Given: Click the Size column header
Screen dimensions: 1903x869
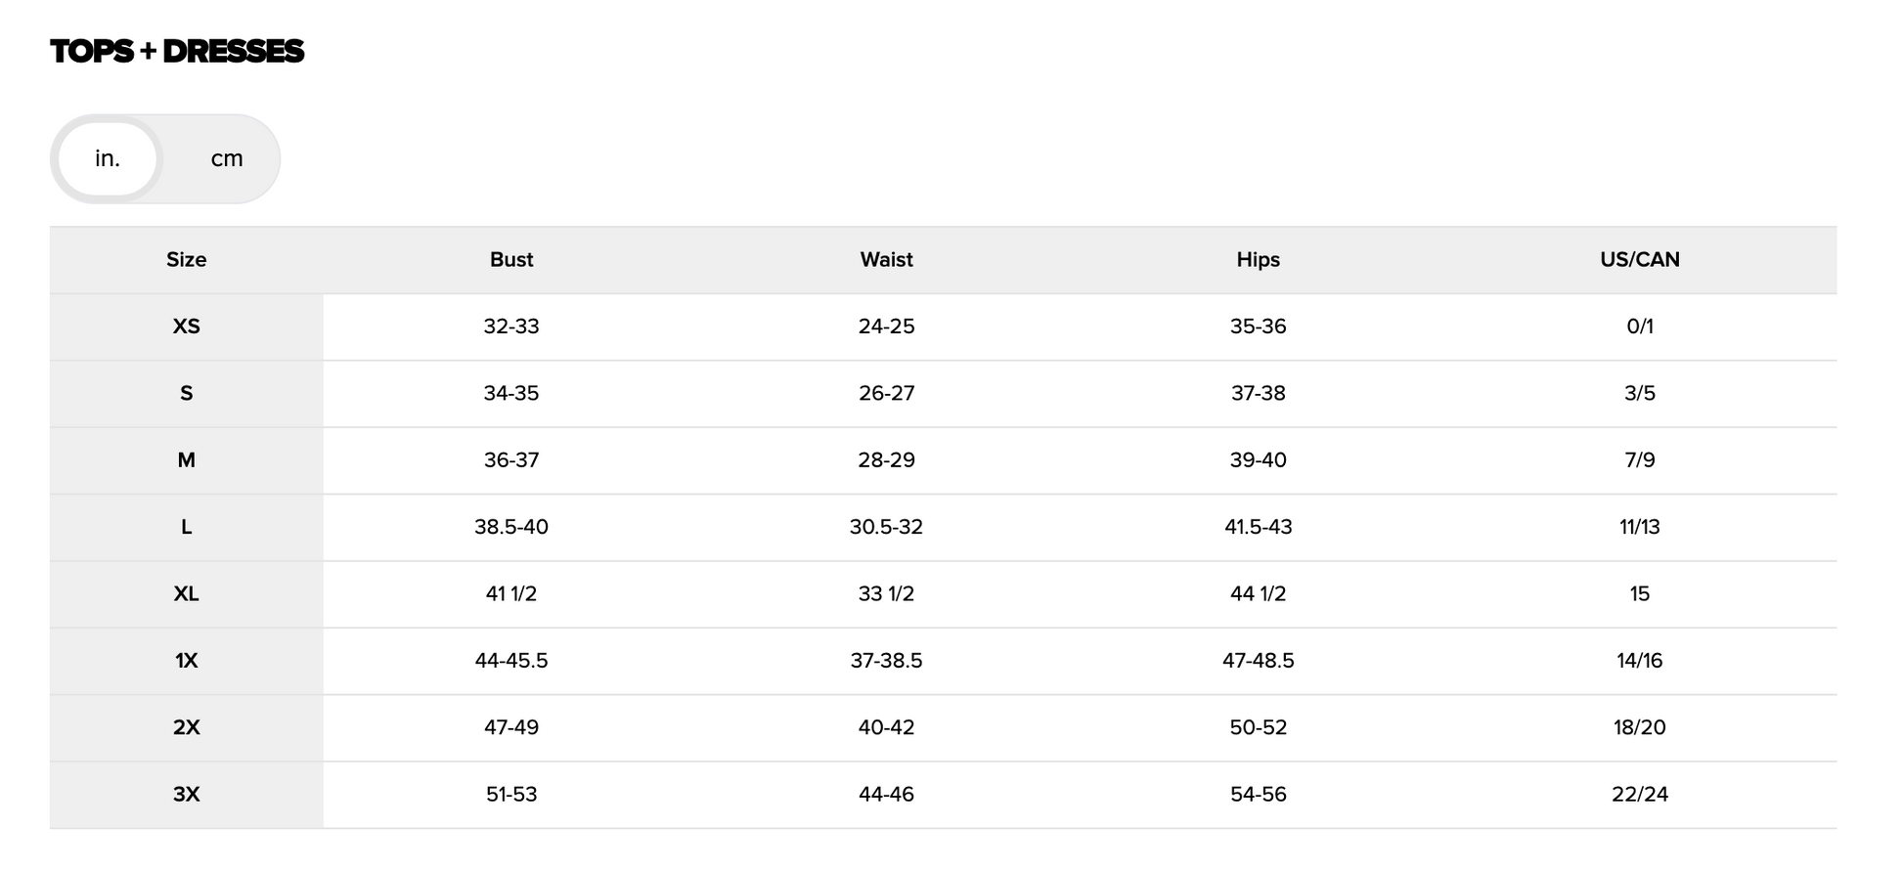Looking at the screenshot, I should pos(186,260).
